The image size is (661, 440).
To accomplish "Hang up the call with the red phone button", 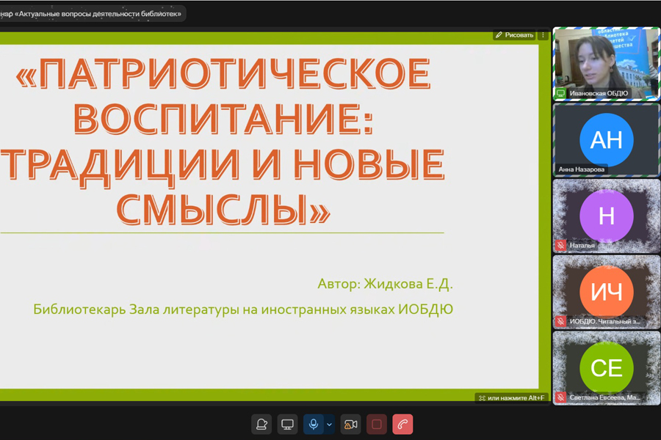I will point(402,425).
